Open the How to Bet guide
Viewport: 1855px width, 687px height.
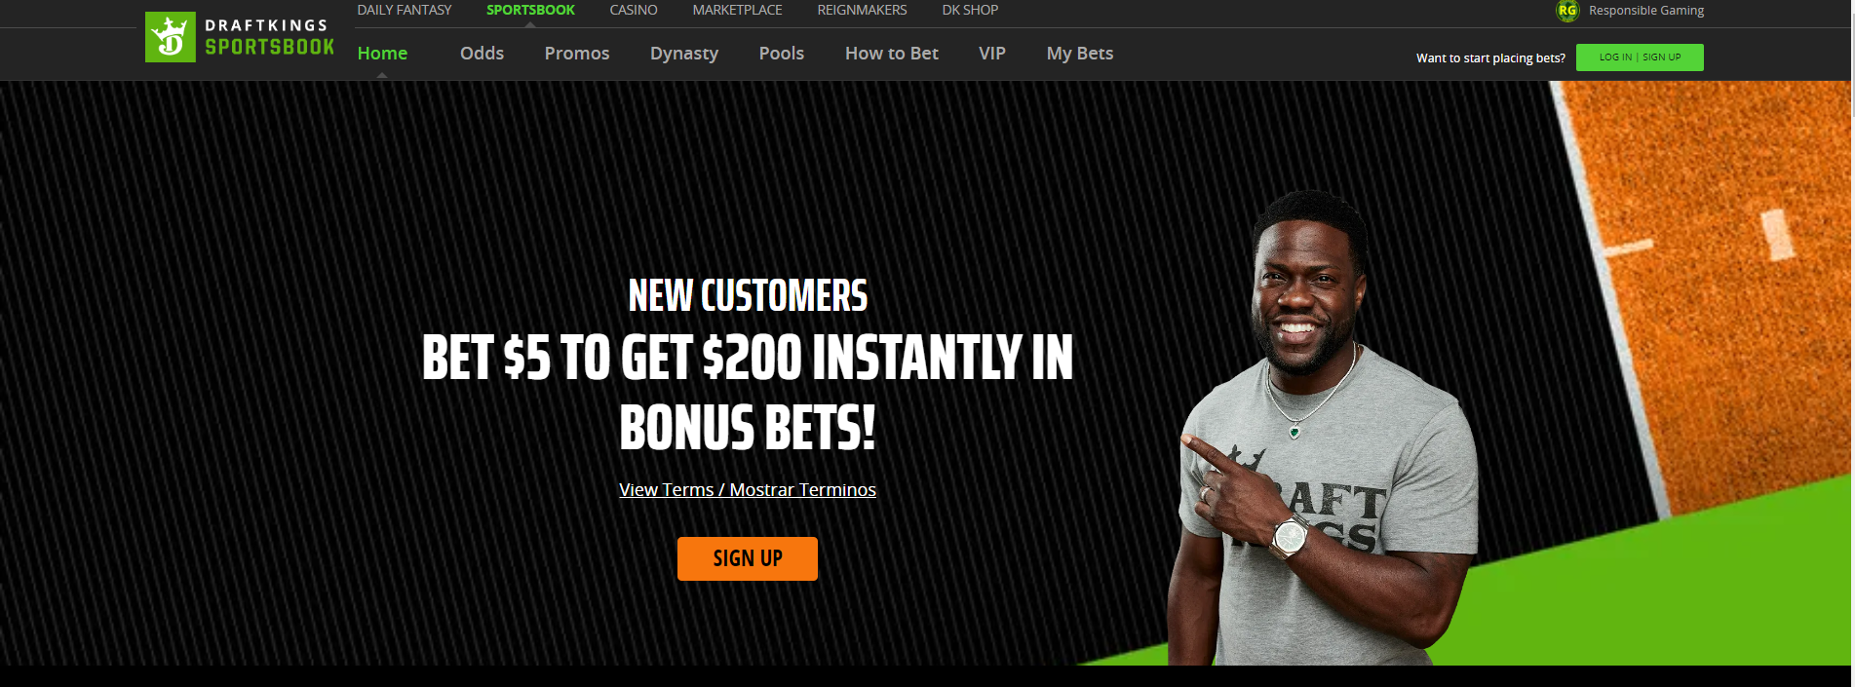coord(892,54)
